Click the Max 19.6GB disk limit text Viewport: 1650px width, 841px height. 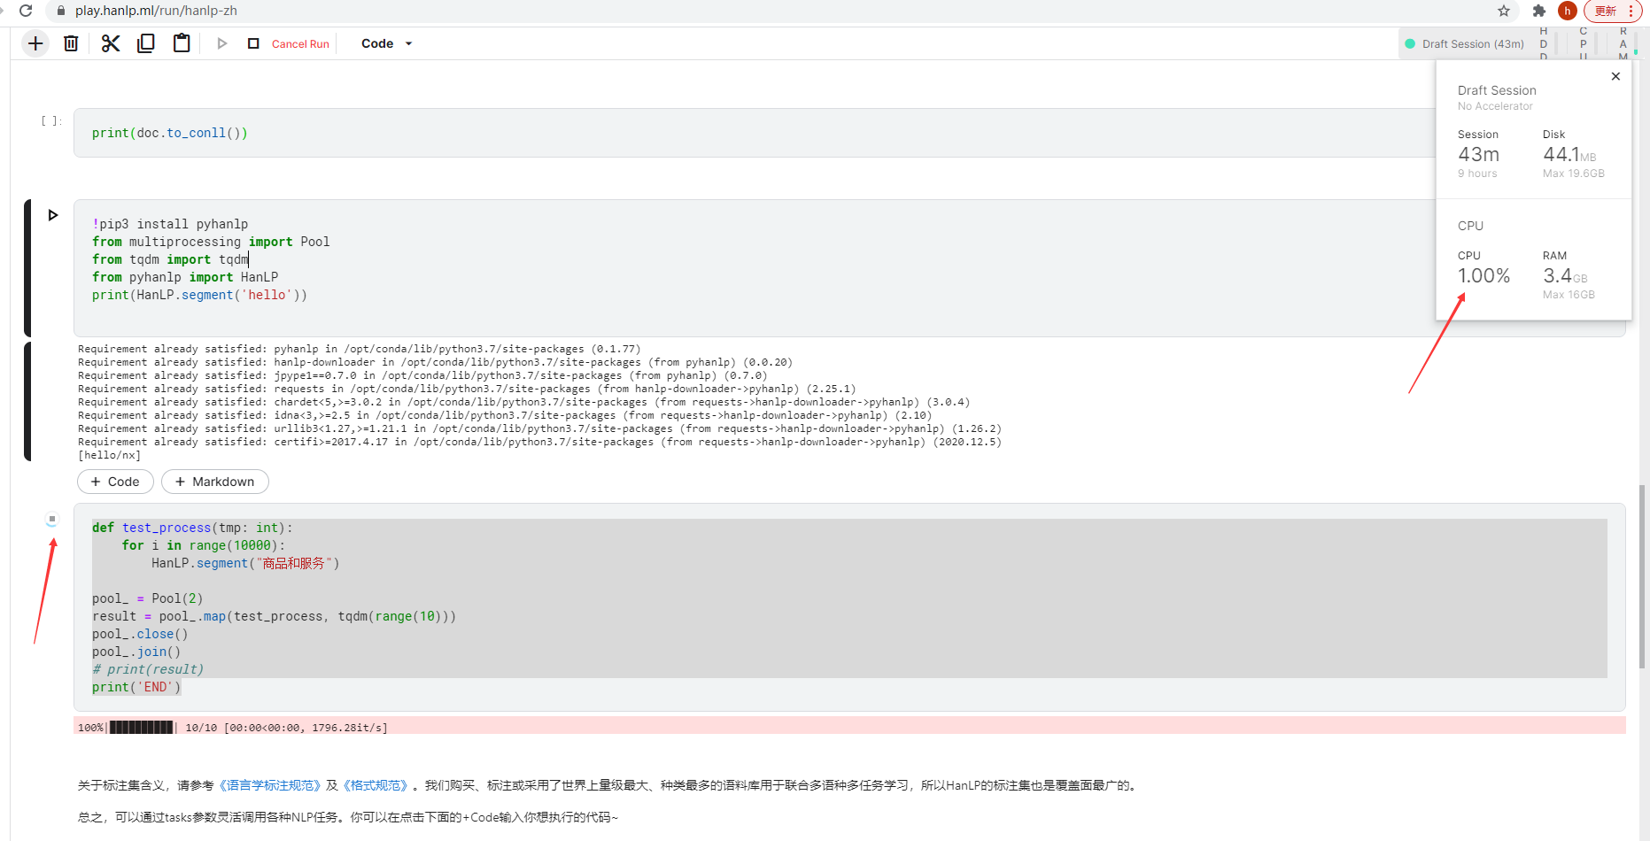pyautogui.click(x=1573, y=174)
